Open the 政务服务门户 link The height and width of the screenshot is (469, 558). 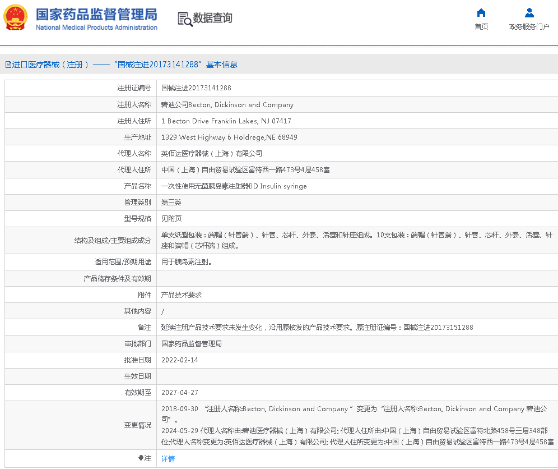tap(529, 26)
